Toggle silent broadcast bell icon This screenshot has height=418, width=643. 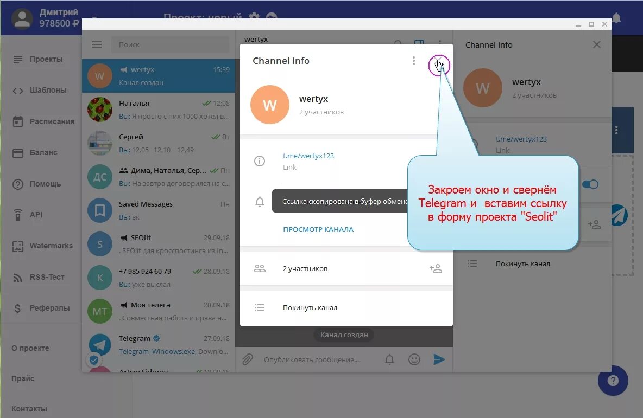coord(389,359)
